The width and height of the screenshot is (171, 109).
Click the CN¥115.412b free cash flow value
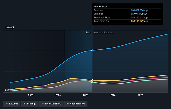coord(138,18)
